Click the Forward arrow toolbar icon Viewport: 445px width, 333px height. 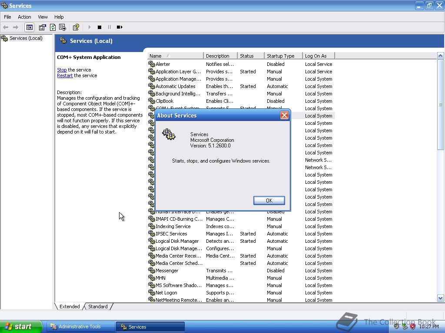16,27
